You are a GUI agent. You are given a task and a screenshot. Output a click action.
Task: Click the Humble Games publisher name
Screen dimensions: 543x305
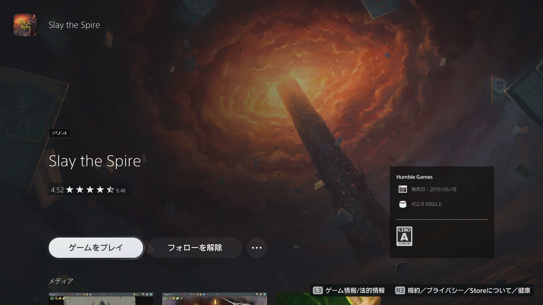414,177
